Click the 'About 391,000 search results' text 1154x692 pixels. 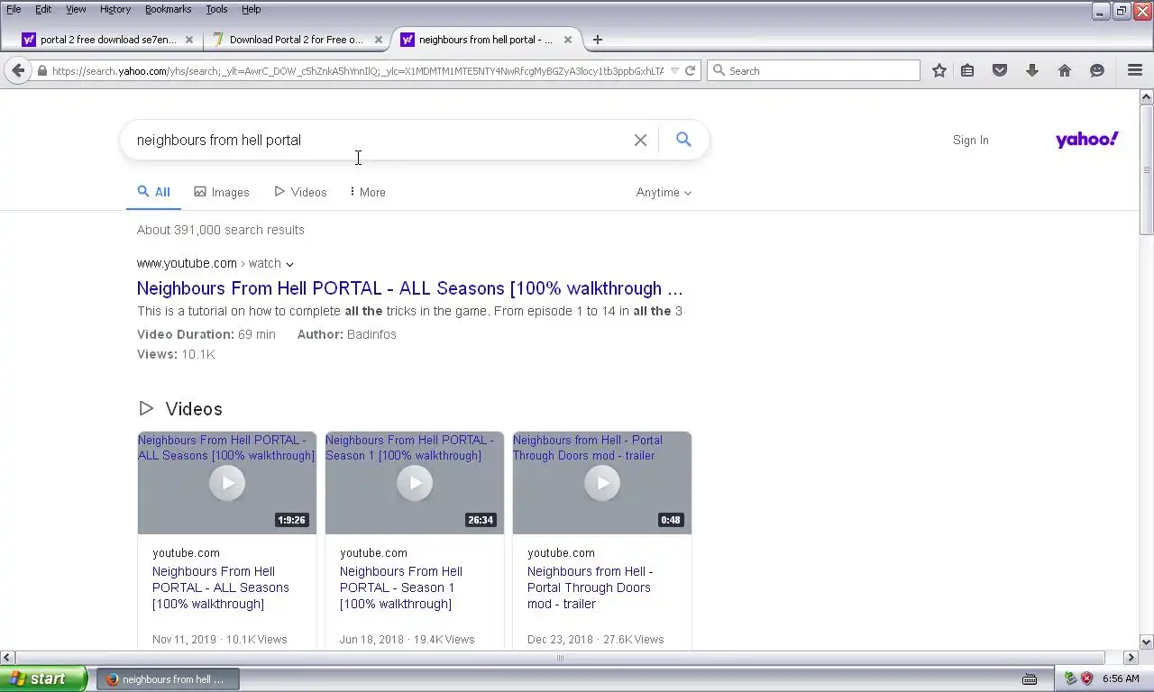pos(221,230)
